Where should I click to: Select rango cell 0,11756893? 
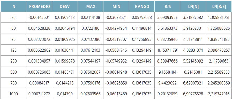tap(142, 39)
